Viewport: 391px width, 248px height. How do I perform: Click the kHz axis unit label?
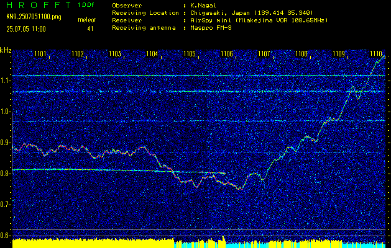[x=6, y=50]
